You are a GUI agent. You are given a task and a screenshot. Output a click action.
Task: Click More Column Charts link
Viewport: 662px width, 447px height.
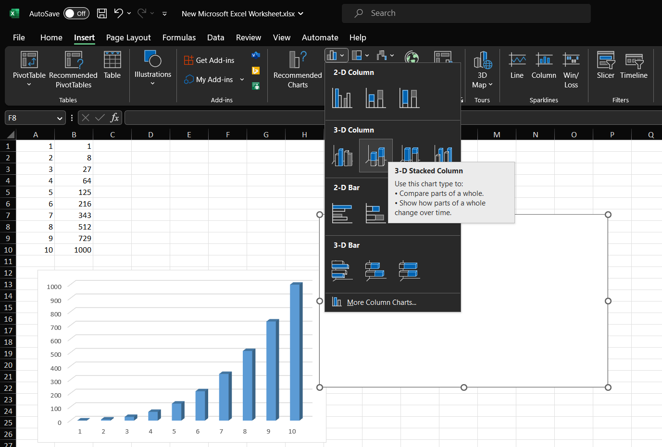pyautogui.click(x=381, y=302)
